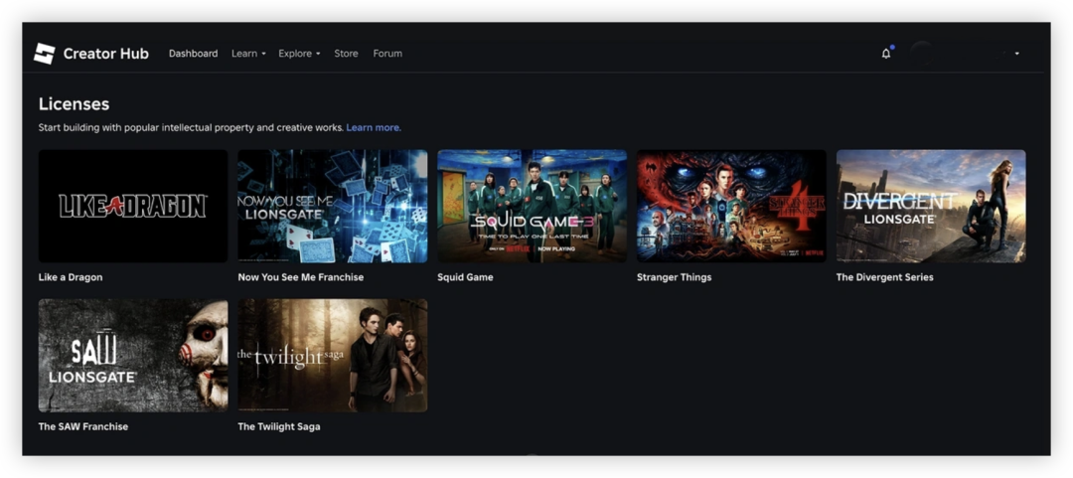Open the Stranger Things thumbnail
The height and width of the screenshot is (478, 1073).
coord(731,206)
